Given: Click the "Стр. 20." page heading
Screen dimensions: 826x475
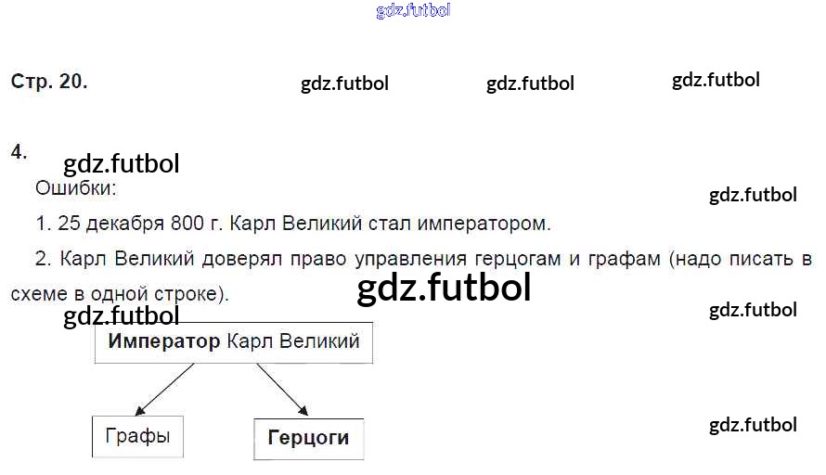Looking at the screenshot, I should (49, 81).
